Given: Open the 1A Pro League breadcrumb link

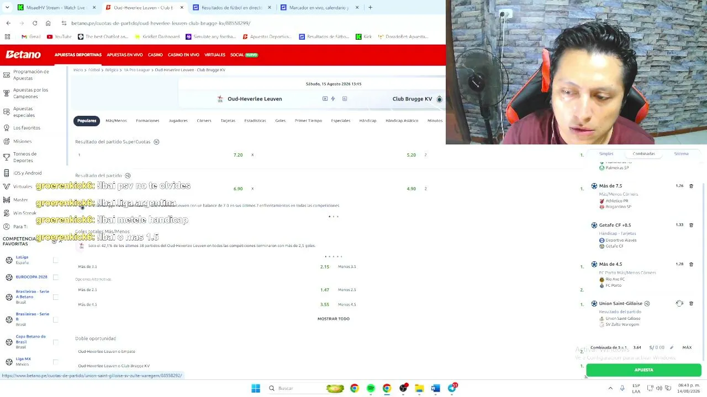Looking at the screenshot, I should [136, 70].
